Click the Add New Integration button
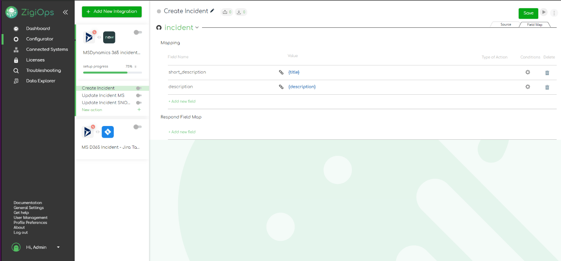 click(x=112, y=12)
